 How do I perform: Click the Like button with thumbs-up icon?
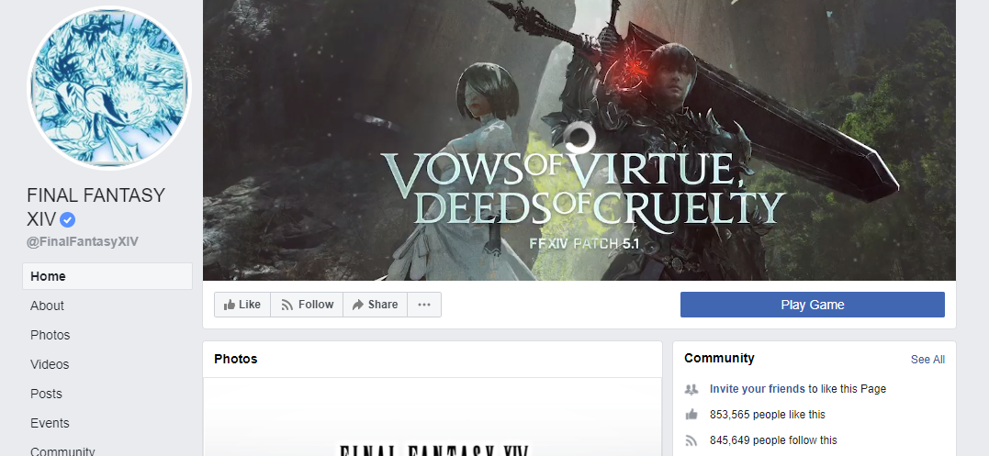tap(242, 305)
